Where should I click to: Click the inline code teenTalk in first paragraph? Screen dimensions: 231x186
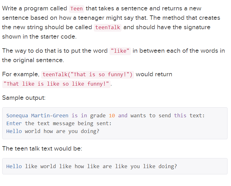[x=108, y=28]
